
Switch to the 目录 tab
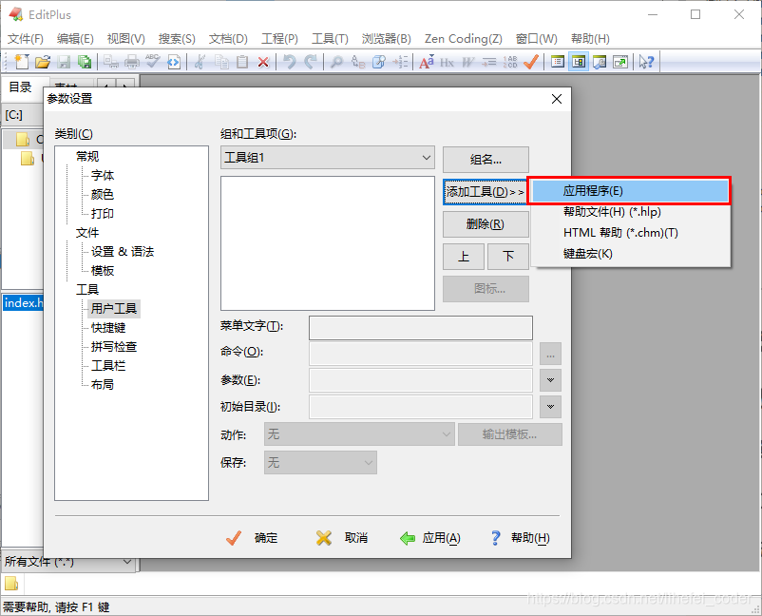click(x=20, y=87)
